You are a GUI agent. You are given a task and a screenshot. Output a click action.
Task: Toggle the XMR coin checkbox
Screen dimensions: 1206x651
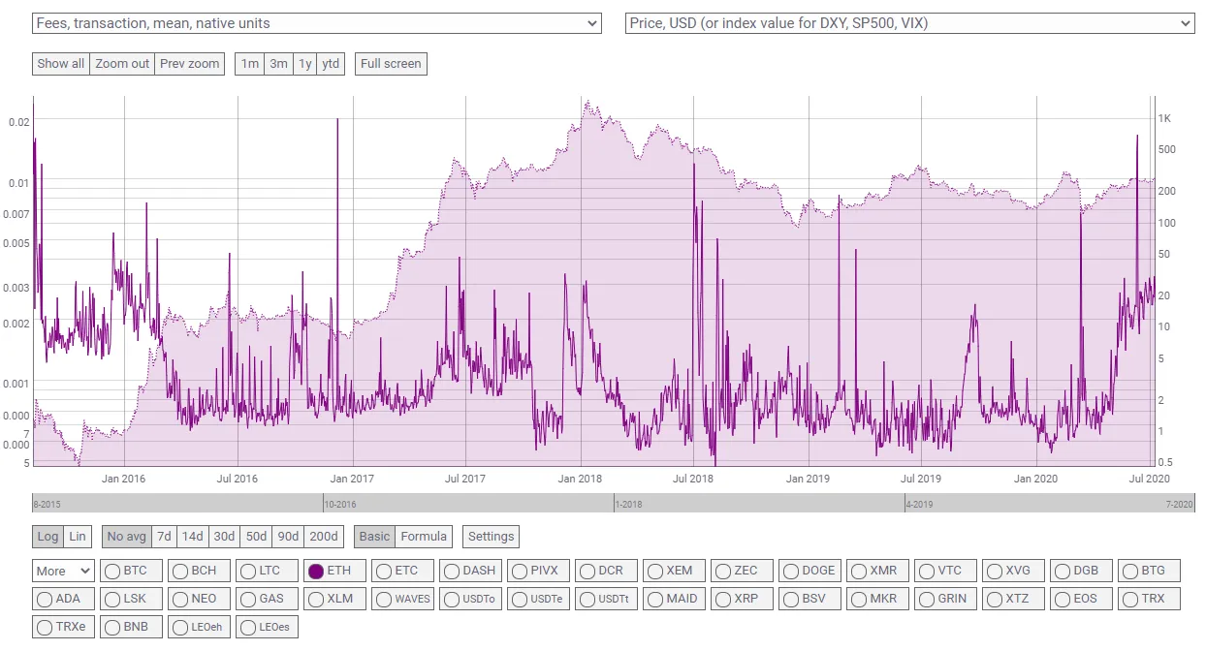click(877, 571)
